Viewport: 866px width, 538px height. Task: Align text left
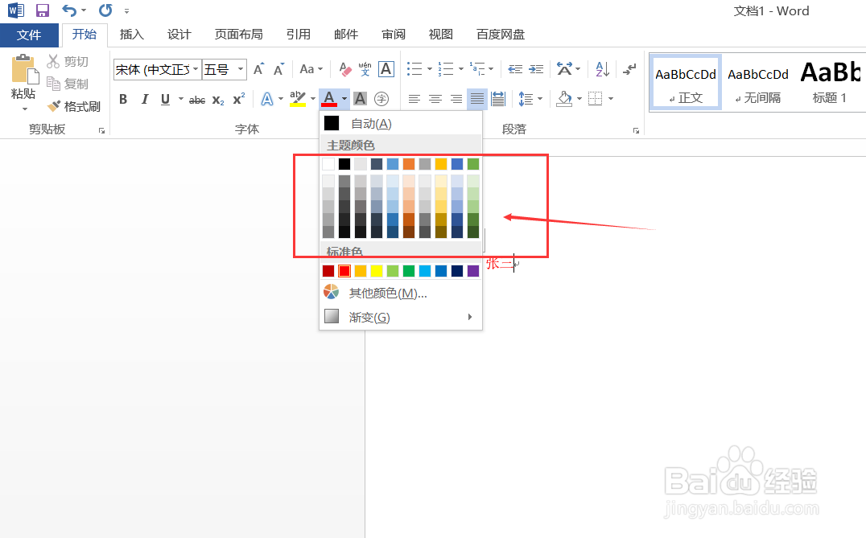pos(414,99)
